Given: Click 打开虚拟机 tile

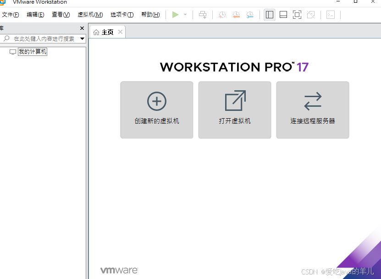Looking at the screenshot, I should 235,110.
